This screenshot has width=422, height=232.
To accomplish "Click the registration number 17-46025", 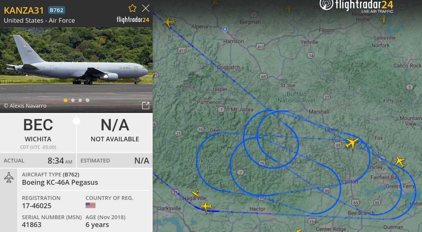I will (37, 206).
